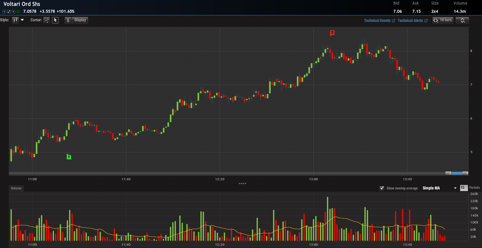Click the Periods input field showing 15
482x248 pixels.
pos(464,188)
